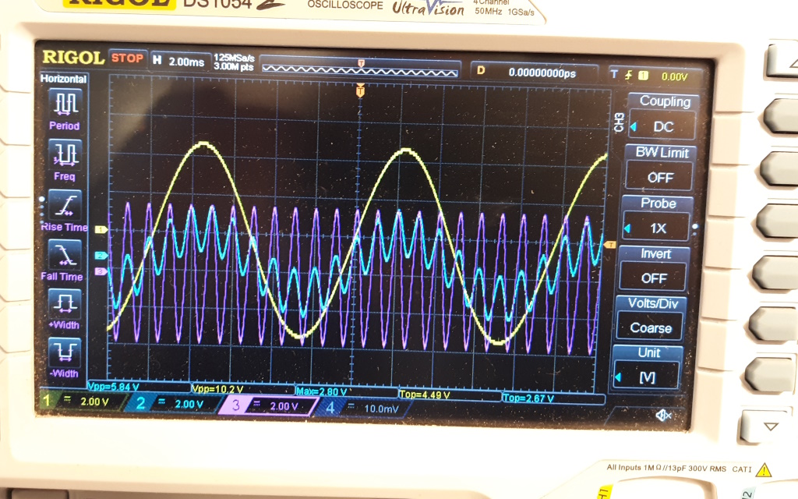Viewport: 798px width, 499px height.
Task: Click the trigger level marker at the grid's right edge
Action: 609,245
